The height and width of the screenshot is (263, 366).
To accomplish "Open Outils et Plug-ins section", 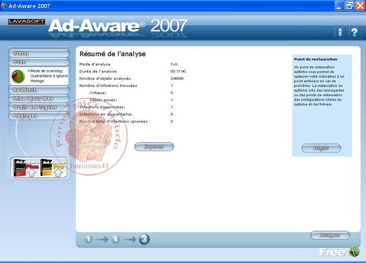I will pyautogui.click(x=39, y=107).
